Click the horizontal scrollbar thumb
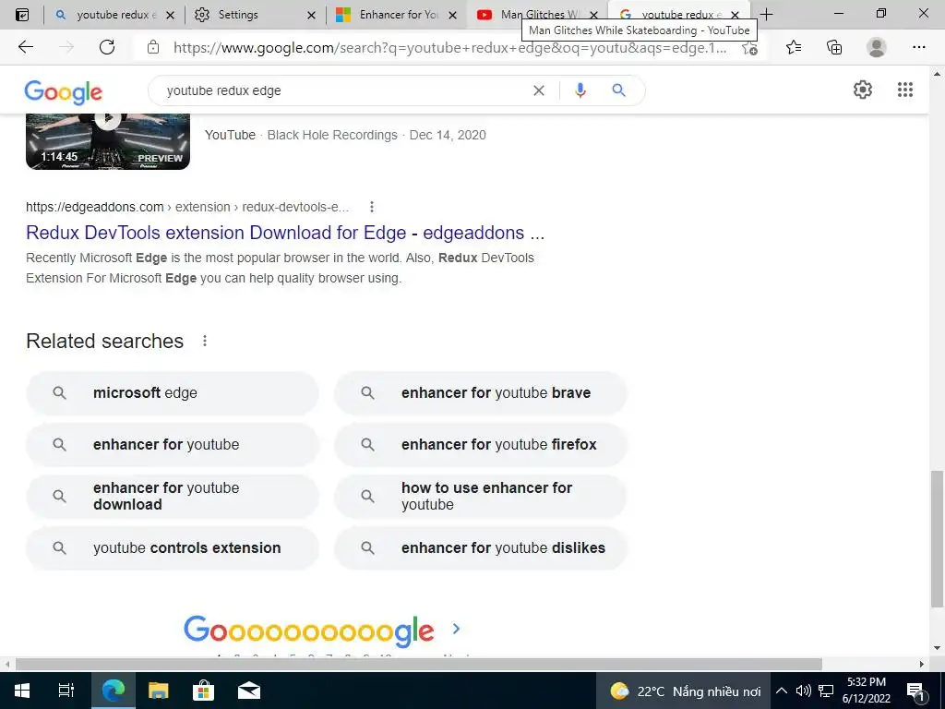Screen dimensions: 945x709 pos(419,665)
